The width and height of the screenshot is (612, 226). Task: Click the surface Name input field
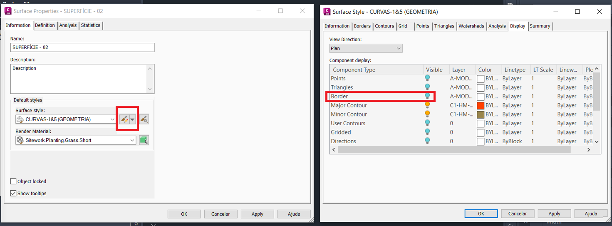coord(82,47)
